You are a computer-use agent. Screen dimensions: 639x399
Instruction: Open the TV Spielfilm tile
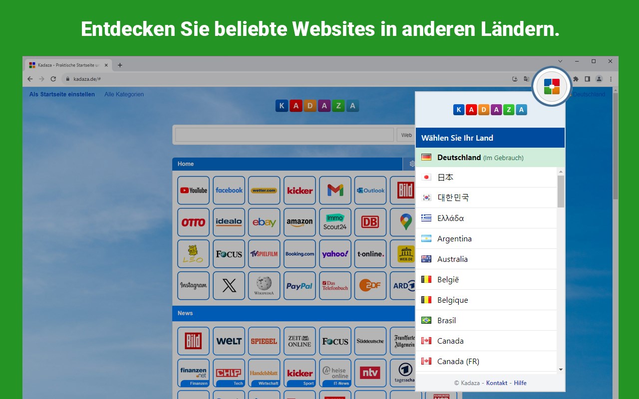[x=264, y=254]
